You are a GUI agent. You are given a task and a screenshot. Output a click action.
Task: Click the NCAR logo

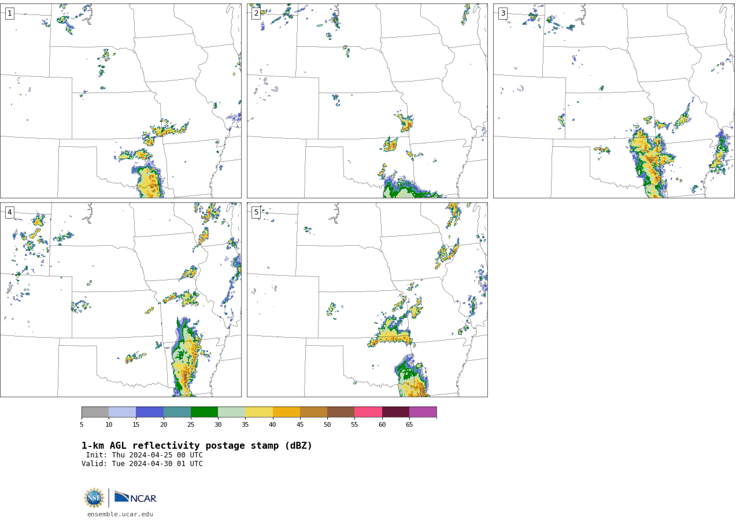pyautogui.click(x=135, y=497)
